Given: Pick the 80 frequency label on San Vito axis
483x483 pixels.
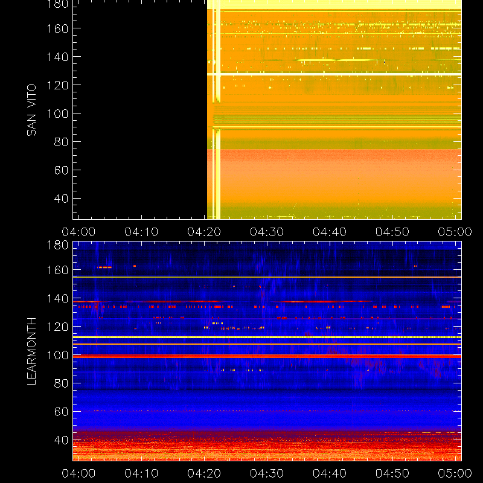Looking at the screenshot, I should click(61, 142).
